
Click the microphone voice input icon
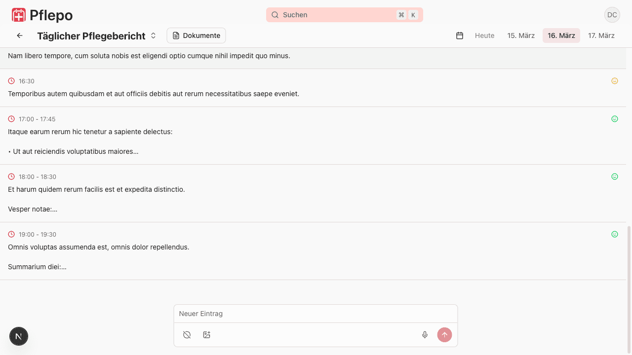(x=425, y=335)
